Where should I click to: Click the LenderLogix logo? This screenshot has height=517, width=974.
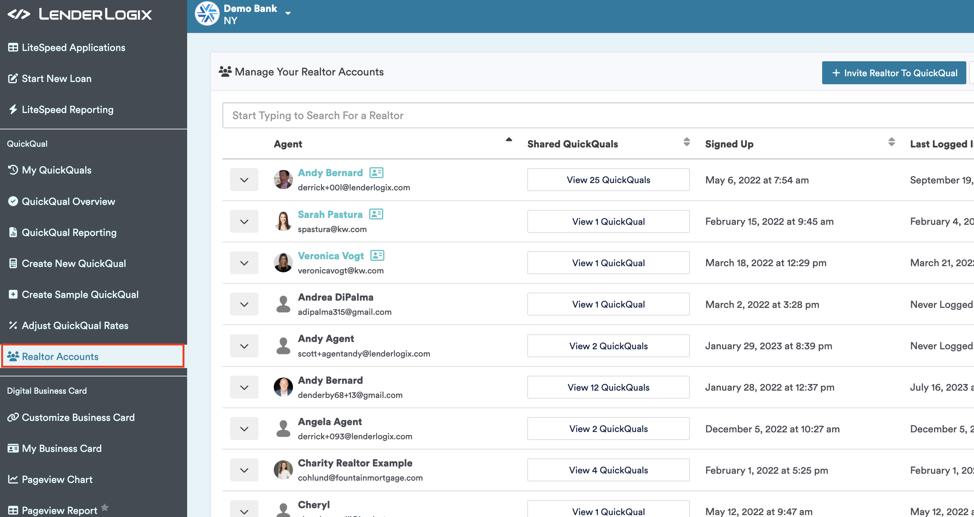pos(80,15)
